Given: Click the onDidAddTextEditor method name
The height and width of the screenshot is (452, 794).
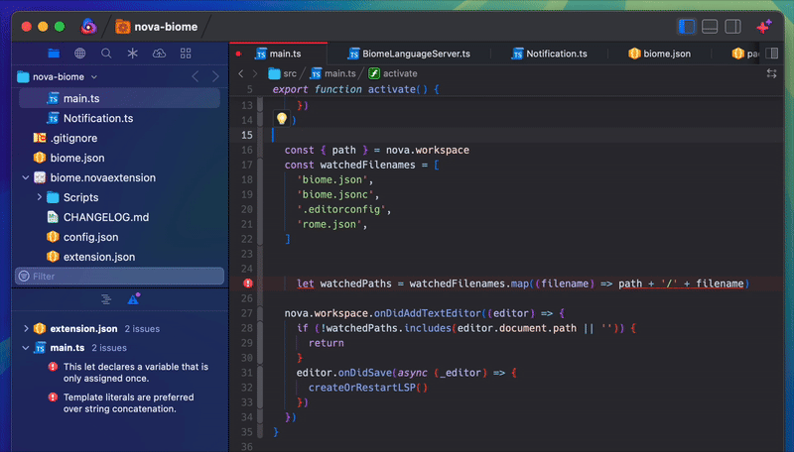Looking at the screenshot, I should [x=428, y=313].
